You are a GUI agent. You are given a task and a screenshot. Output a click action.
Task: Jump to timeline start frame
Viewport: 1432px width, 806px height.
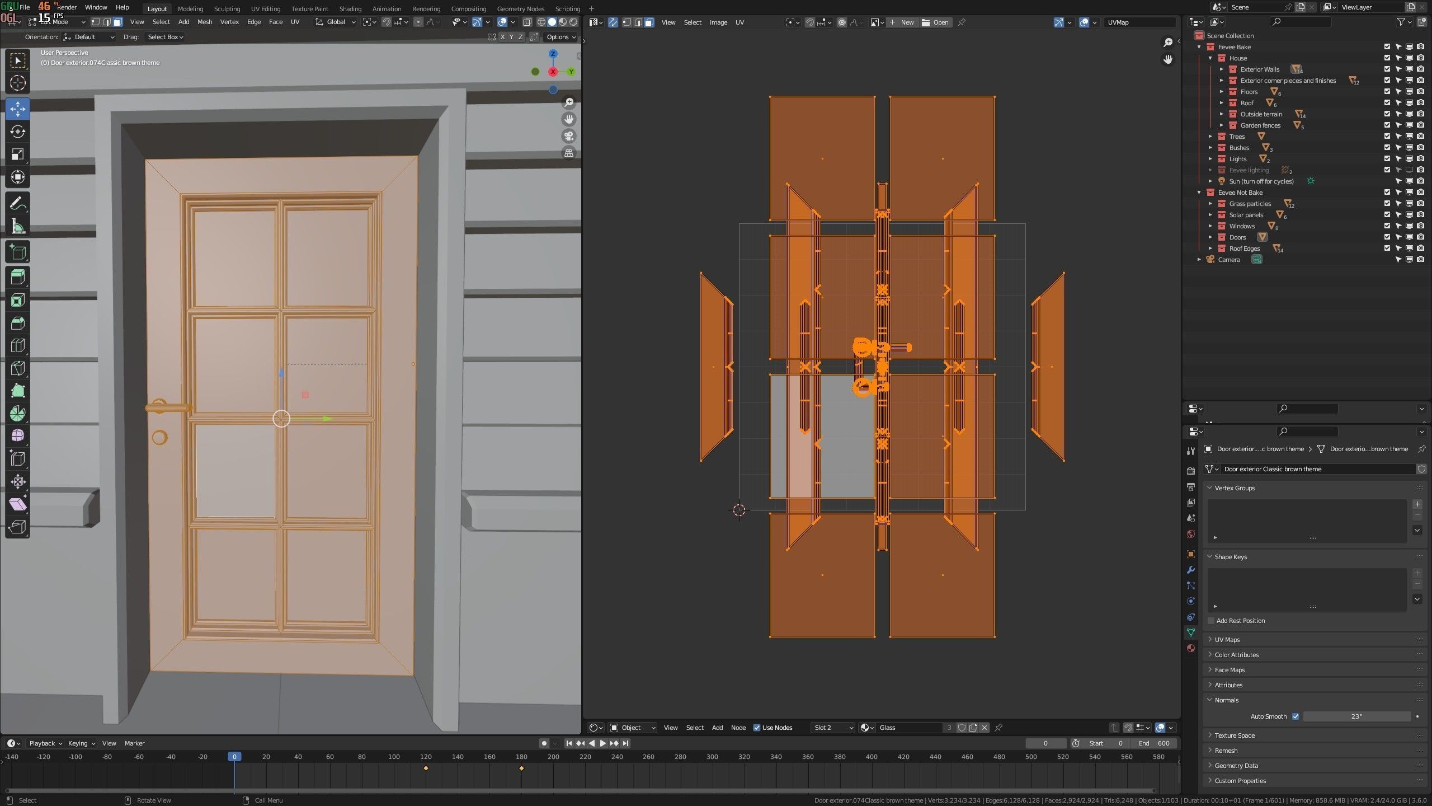[569, 743]
